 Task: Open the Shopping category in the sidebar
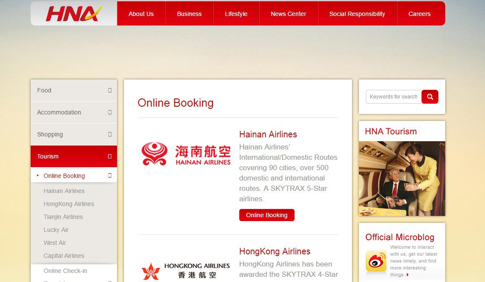[x=50, y=134]
